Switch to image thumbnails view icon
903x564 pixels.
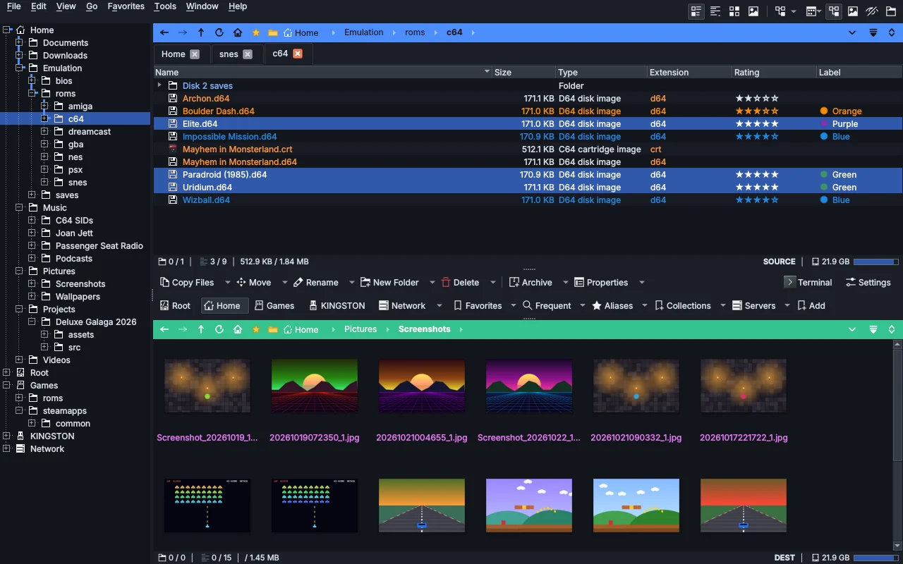[753, 11]
